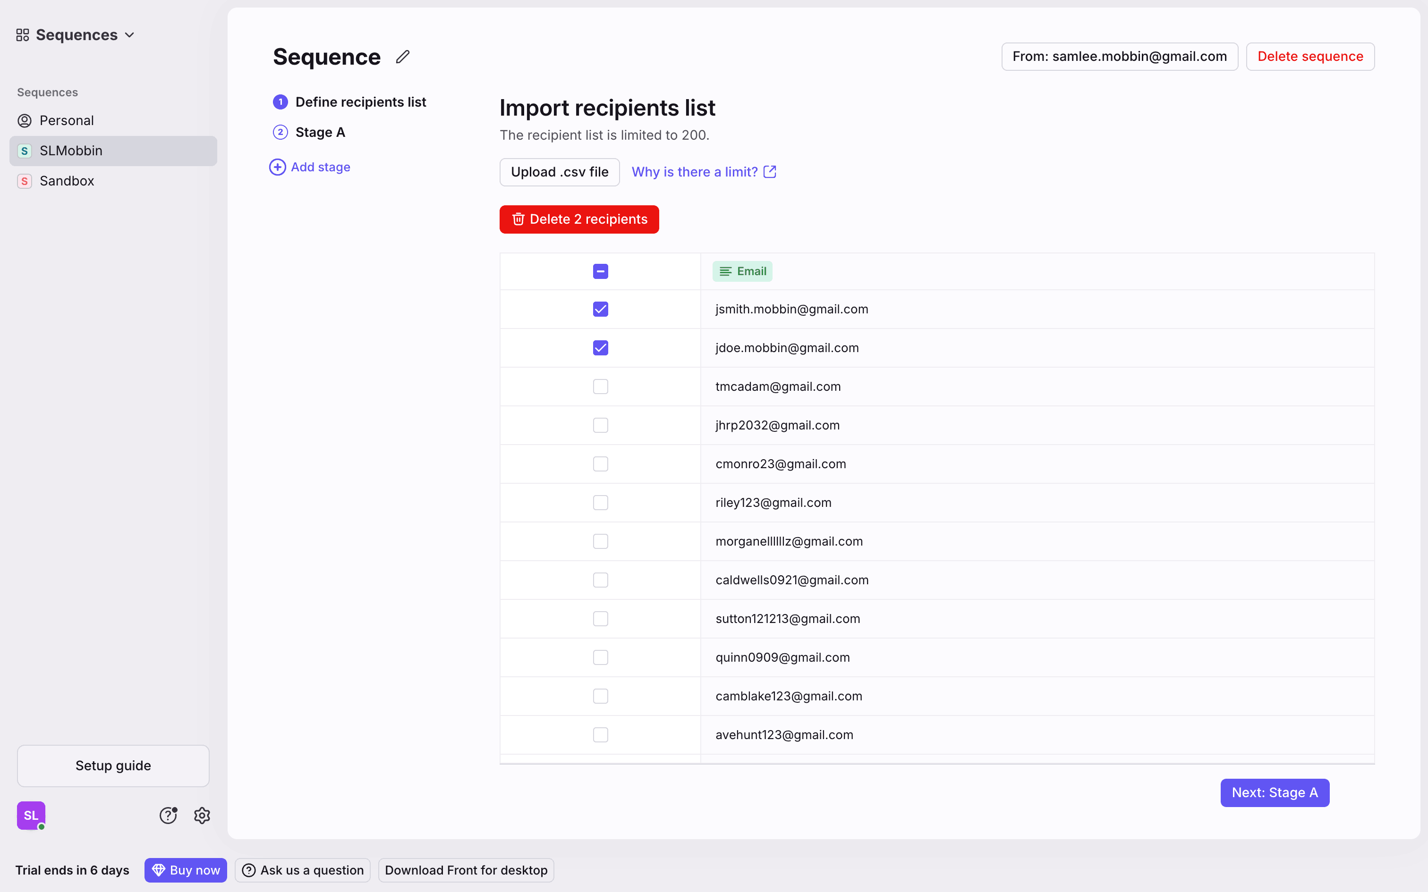Click Delete 2 recipients button
This screenshot has height=892, width=1428.
tap(579, 219)
